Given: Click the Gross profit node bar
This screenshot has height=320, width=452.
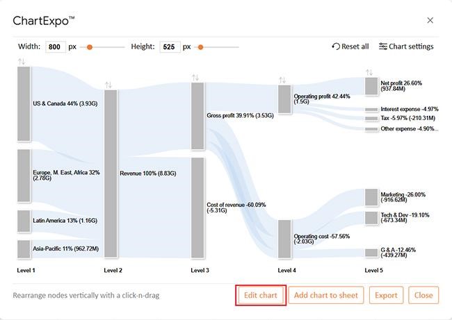Looking at the screenshot, I should 197,116.
